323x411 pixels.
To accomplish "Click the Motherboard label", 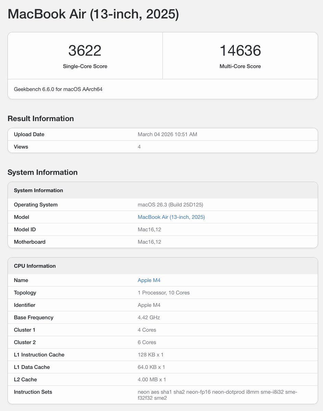I will coord(29,242).
